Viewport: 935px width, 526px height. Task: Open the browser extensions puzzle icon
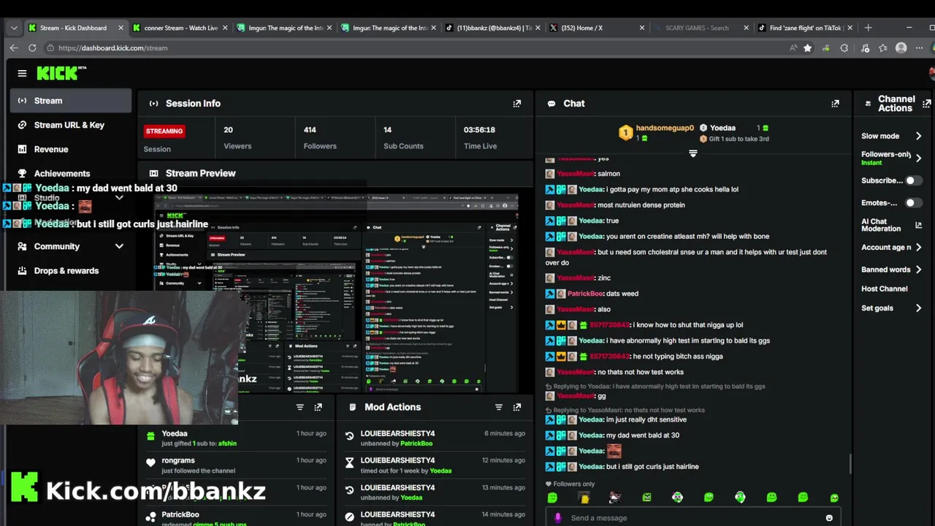844,47
